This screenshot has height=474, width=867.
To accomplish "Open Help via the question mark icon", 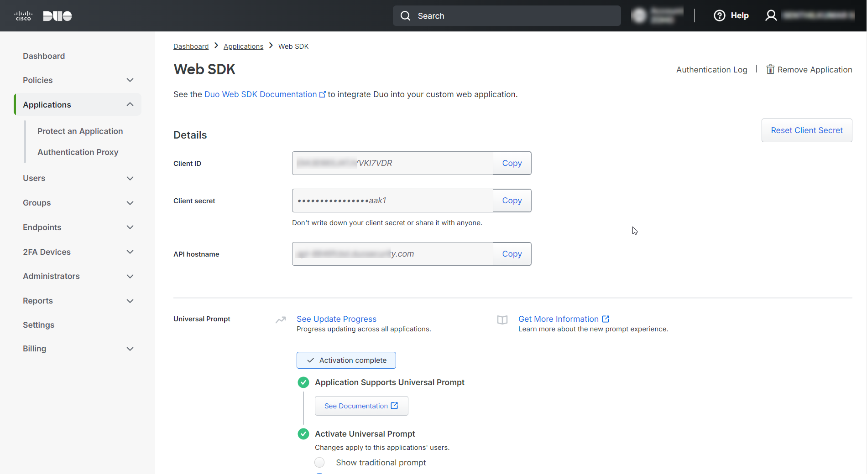I will click(x=719, y=16).
